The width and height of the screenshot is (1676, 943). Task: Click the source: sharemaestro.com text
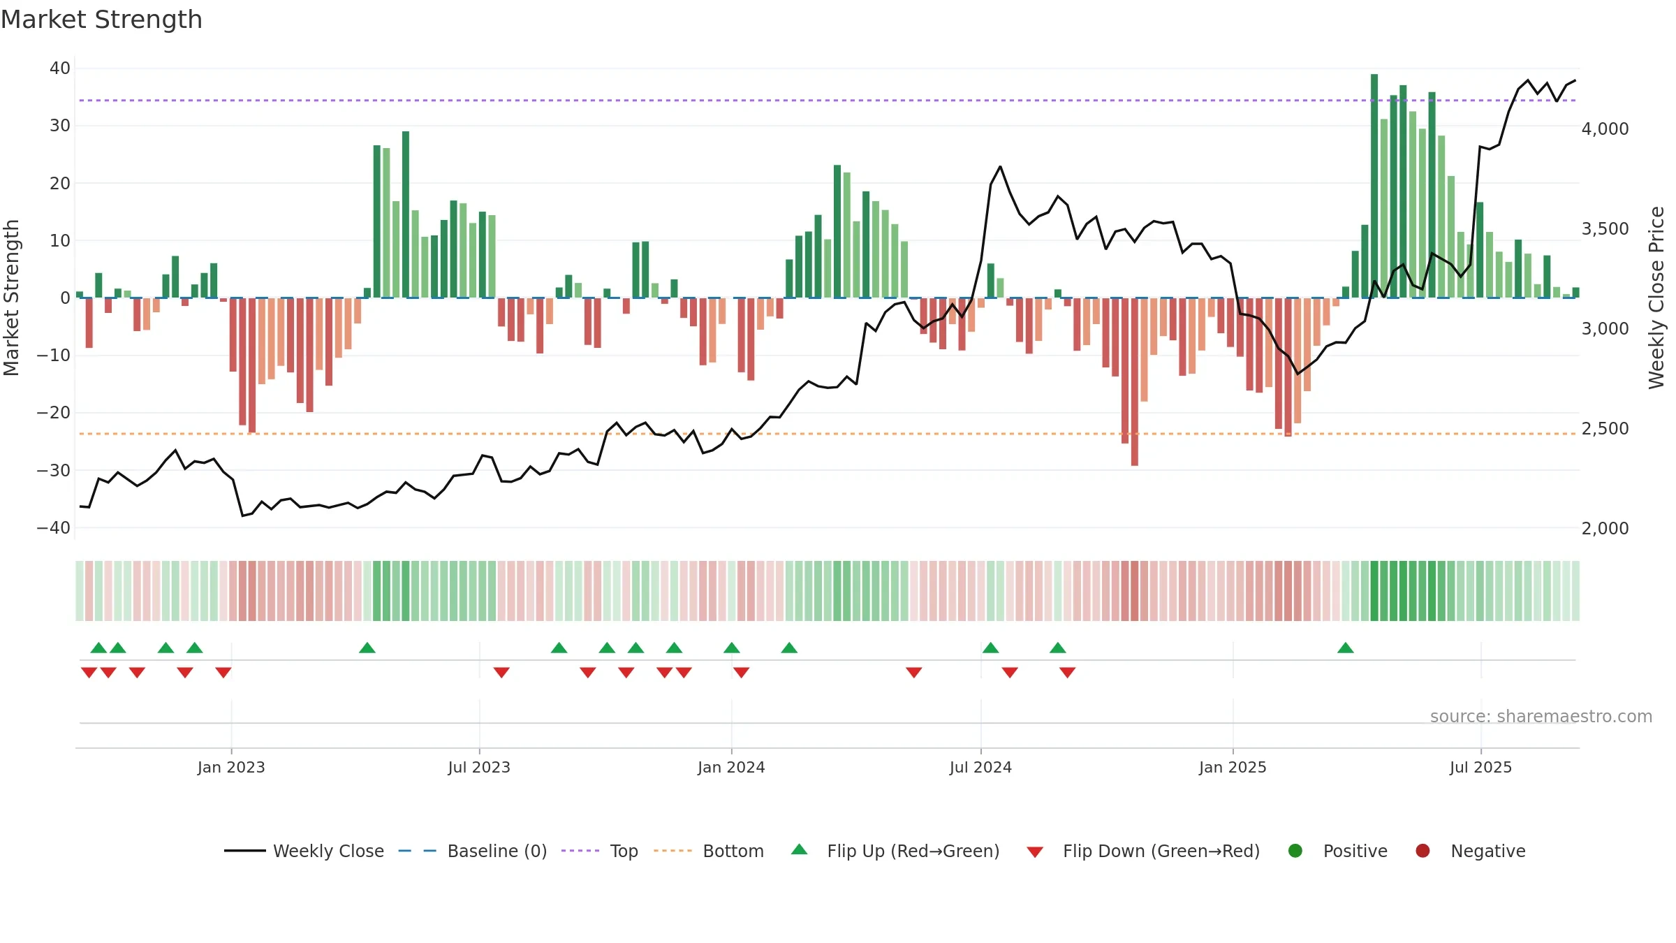tap(1541, 717)
